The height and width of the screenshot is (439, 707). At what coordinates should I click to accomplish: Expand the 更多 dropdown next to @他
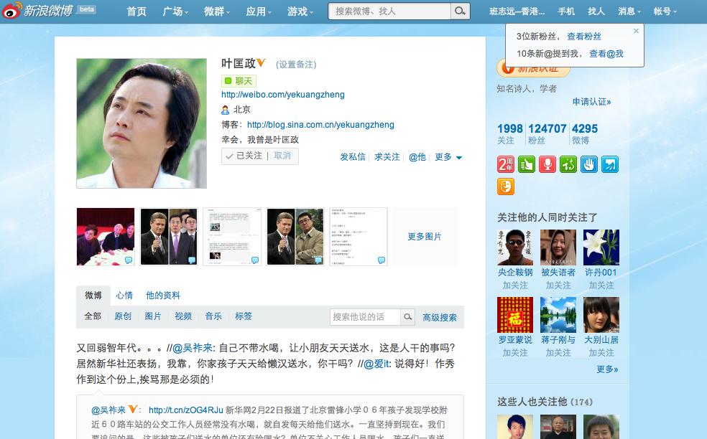pyautogui.click(x=448, y=157)
